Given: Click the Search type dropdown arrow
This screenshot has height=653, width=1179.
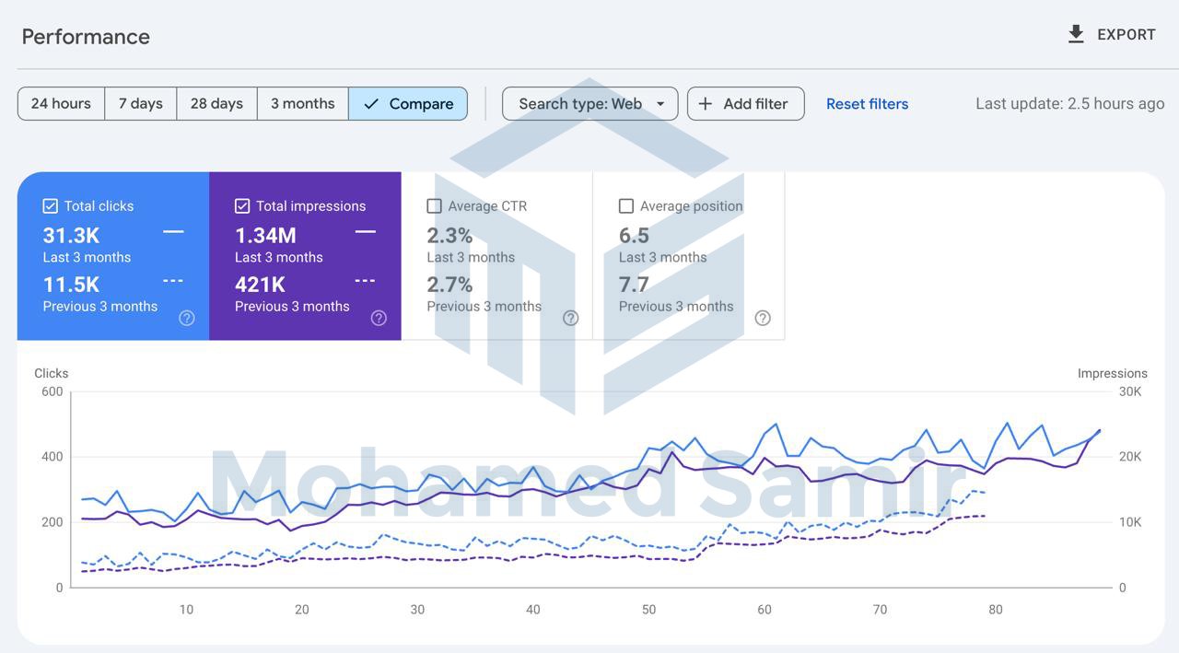Looking at the screenshot, I should point(660,104).
